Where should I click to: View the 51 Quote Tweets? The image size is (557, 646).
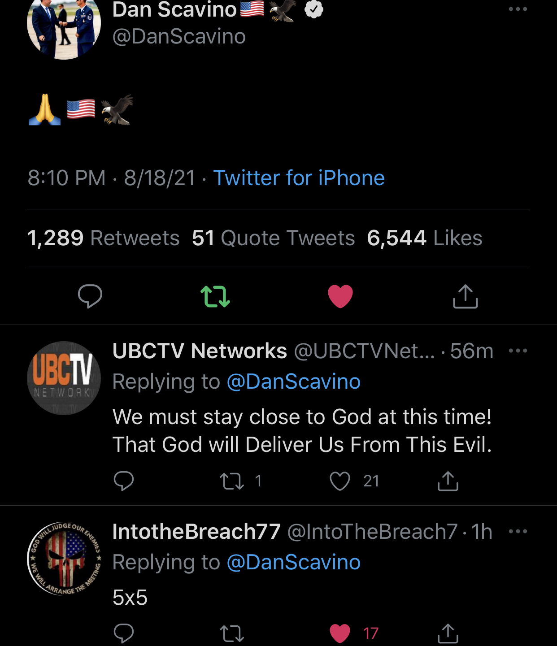click(x=273, y=238)
